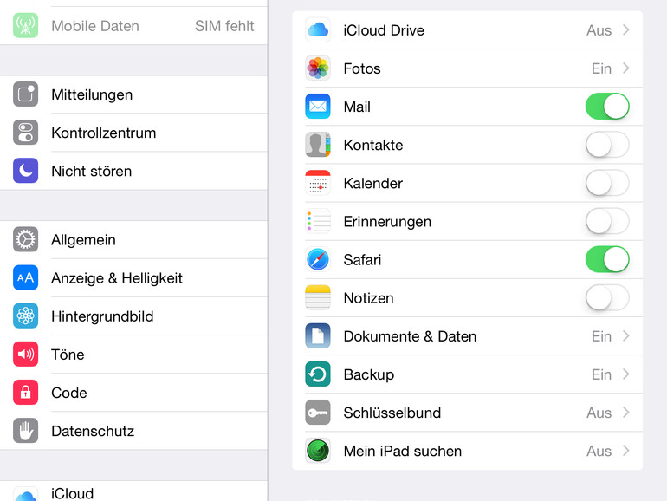Screen dimensions: 667x501
Task: Tap the Fotos colorful flower icon
Action: [x=318, y=68]
